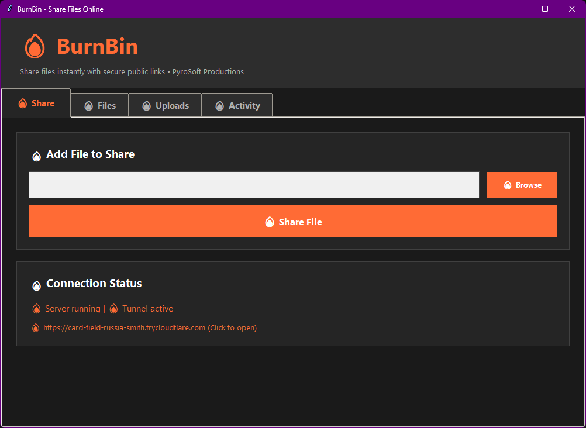The height and width of the screenshot is (428, 586).
Task: Click the flame icon next to Tunnel active
Action: coord(114,309)
